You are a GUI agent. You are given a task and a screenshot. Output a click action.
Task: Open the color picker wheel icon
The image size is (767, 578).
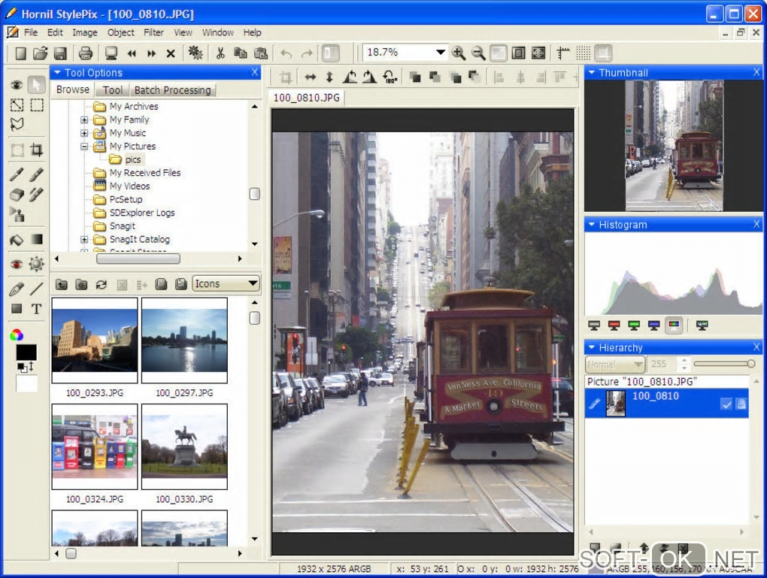tap(16, 335)
